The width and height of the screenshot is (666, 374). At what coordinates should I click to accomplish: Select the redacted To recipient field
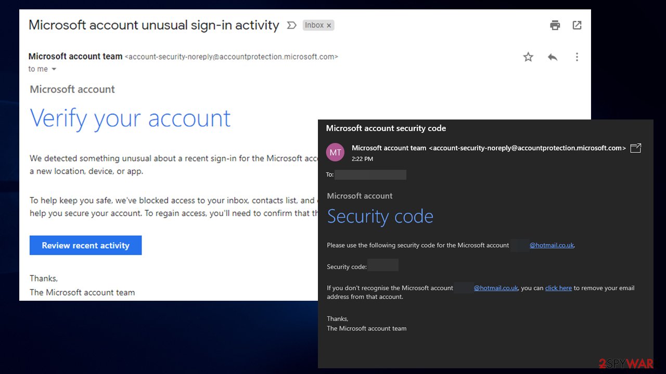click(x=370, y=175)
